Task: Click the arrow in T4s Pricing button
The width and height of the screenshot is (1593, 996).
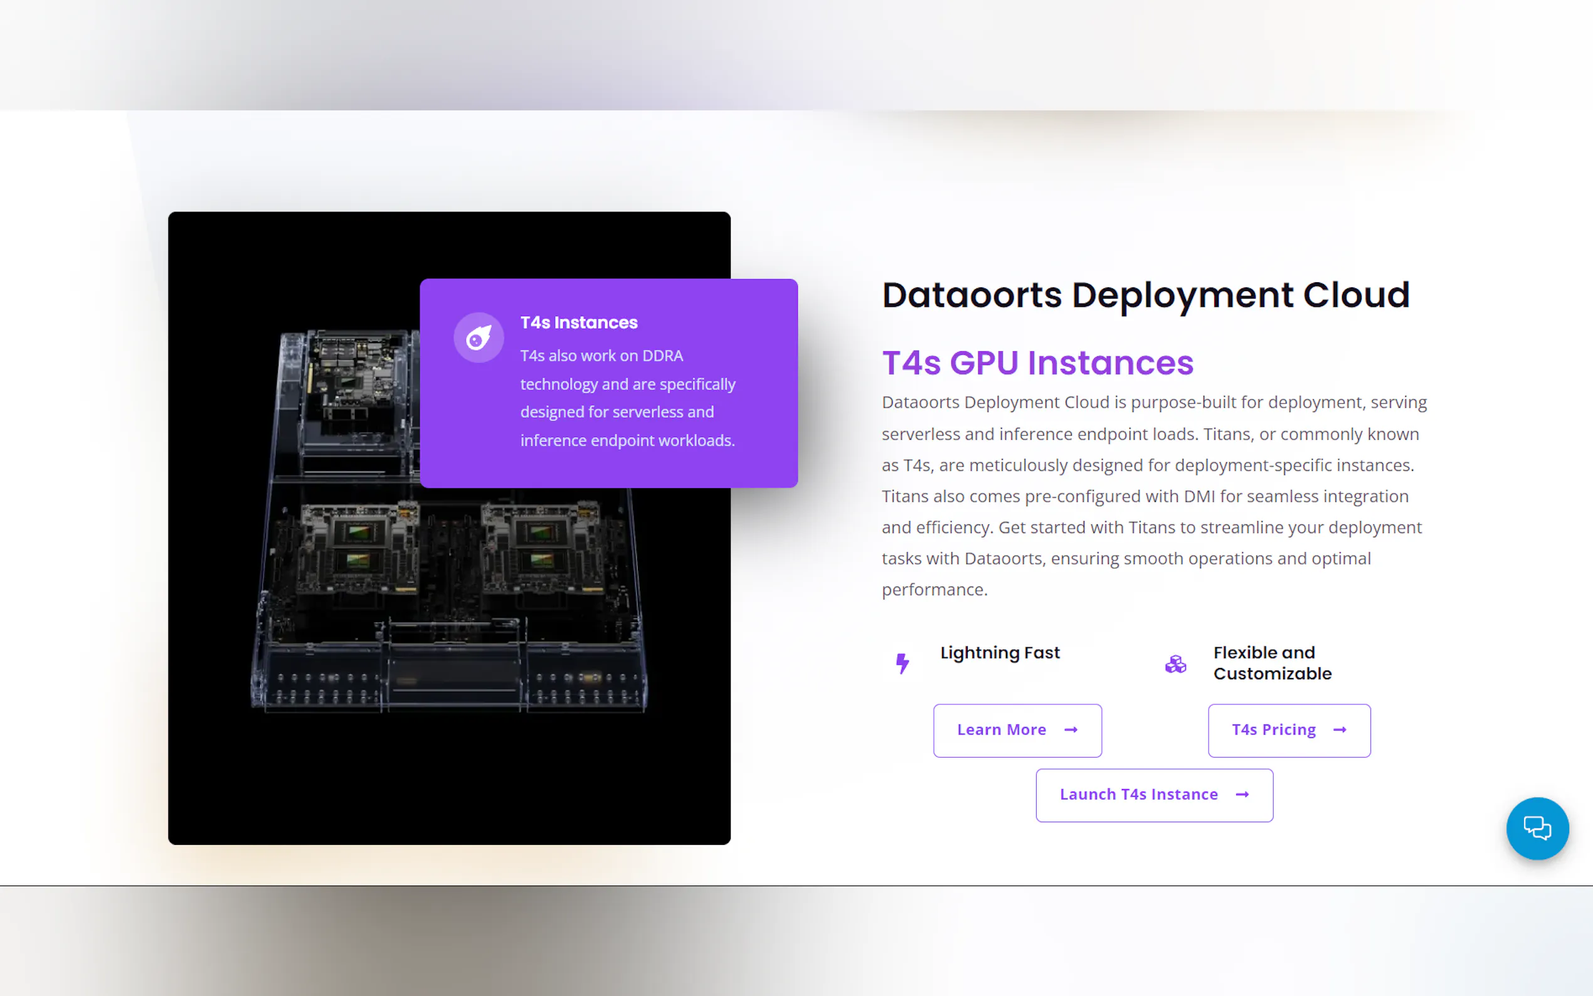Action: (x=1340, y=730)
